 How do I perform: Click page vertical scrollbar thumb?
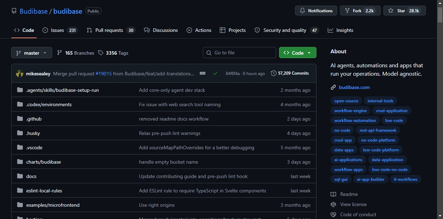440,15
